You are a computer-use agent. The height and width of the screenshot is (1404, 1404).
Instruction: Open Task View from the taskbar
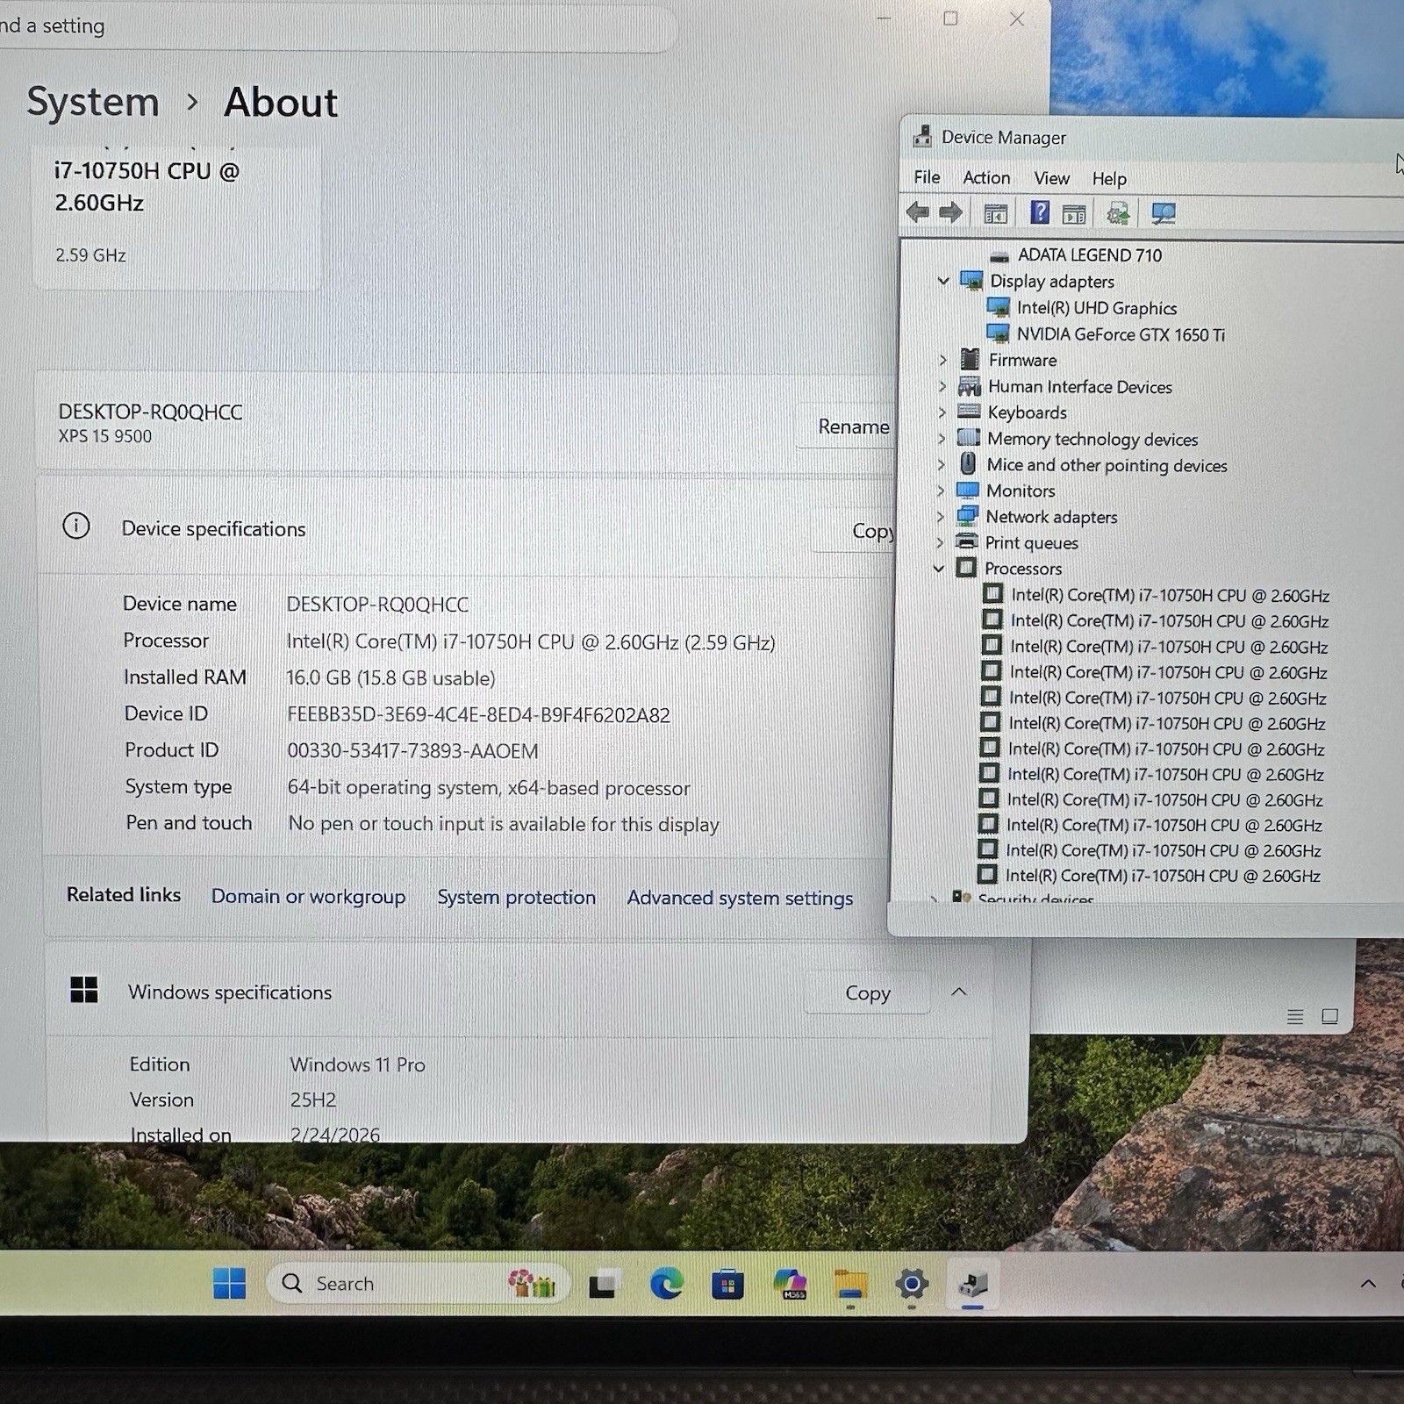tap(604, 1286)
